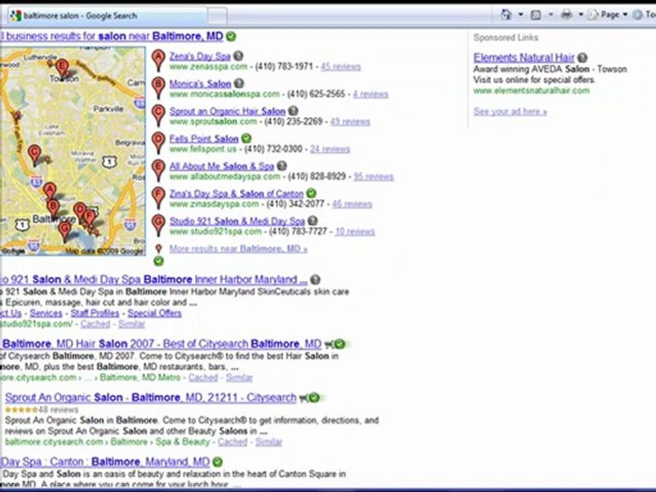Click the green rating icon next to Zina's Day Spa & Salon
The width and height of the screenshot is (656, 492).
click(x=312, y=193)
